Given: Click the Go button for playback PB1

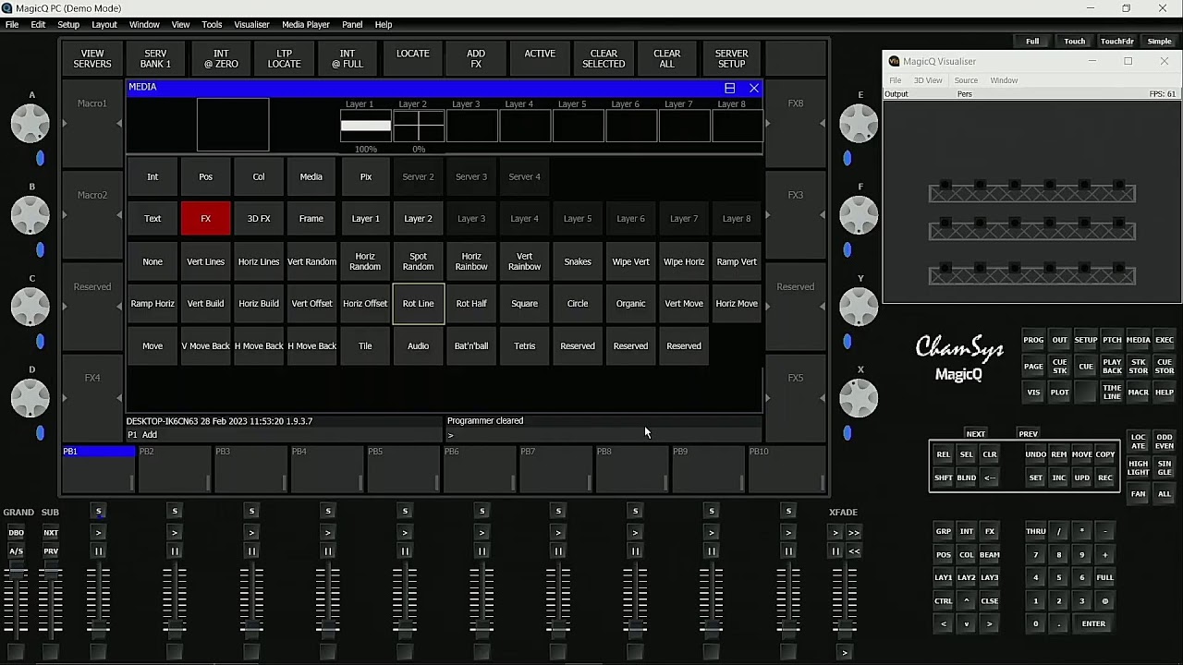Looking at the screenshot, I should 99,533.
